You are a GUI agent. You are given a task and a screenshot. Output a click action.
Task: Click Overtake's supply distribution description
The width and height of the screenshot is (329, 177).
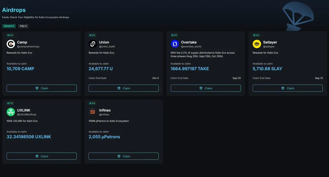click(203, 54)
